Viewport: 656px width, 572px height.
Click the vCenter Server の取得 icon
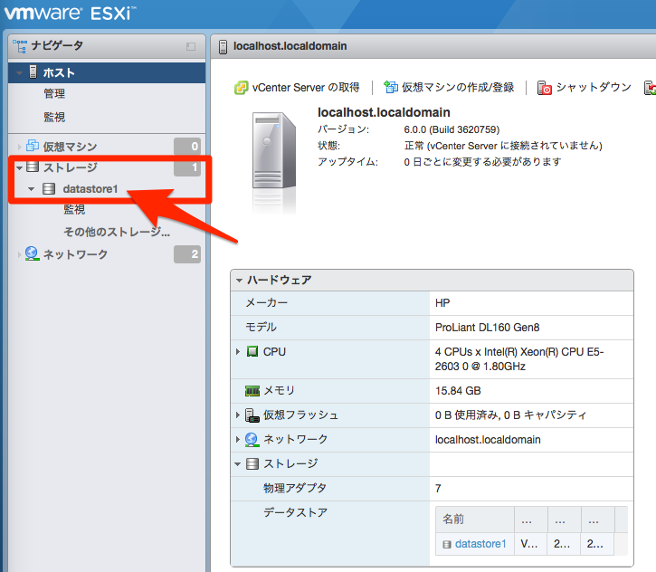pos(241,88)
